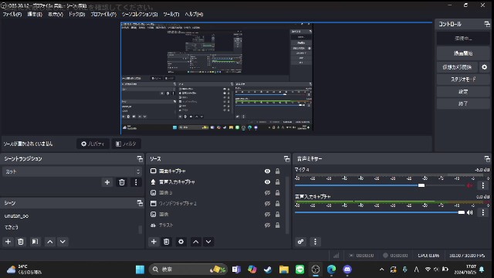The height and width of the screenshot is (278, 494).
Task: Open LINE app from the taskbar
Action: 299,270
